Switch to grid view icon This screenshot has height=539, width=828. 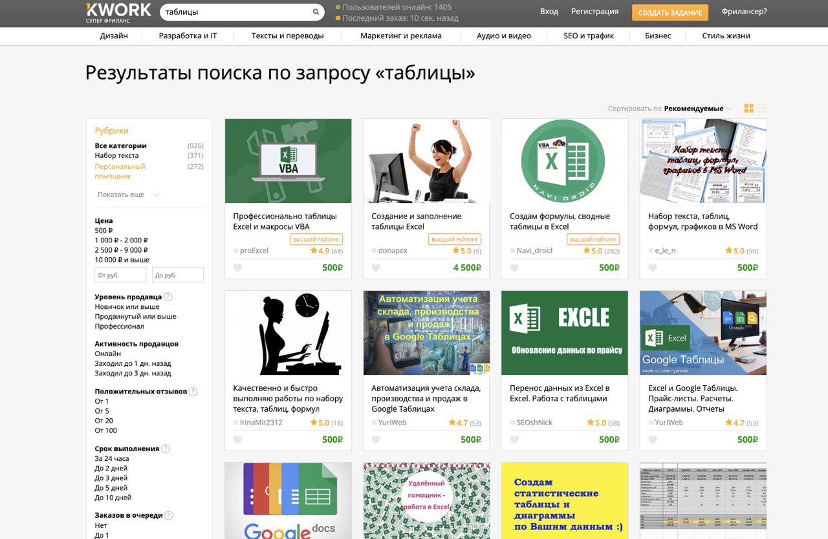pyautogui.click(x=749, y=109)
